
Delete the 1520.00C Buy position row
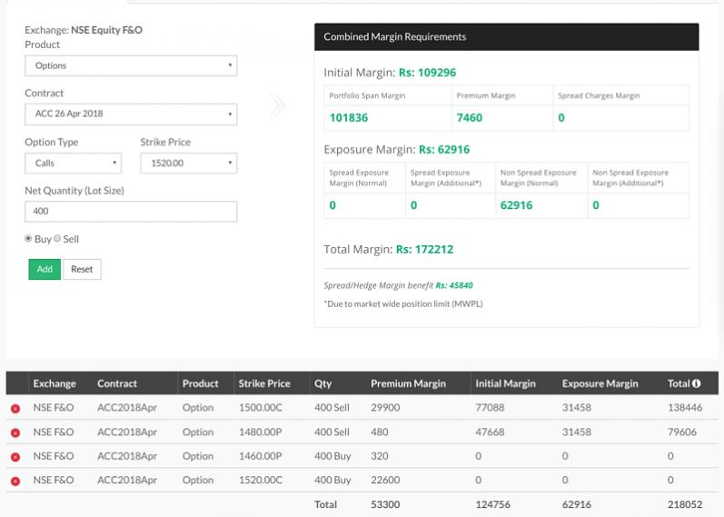coord(15,481)
